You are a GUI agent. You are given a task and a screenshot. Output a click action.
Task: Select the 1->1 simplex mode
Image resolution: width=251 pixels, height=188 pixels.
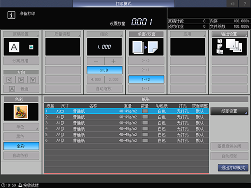146,89
